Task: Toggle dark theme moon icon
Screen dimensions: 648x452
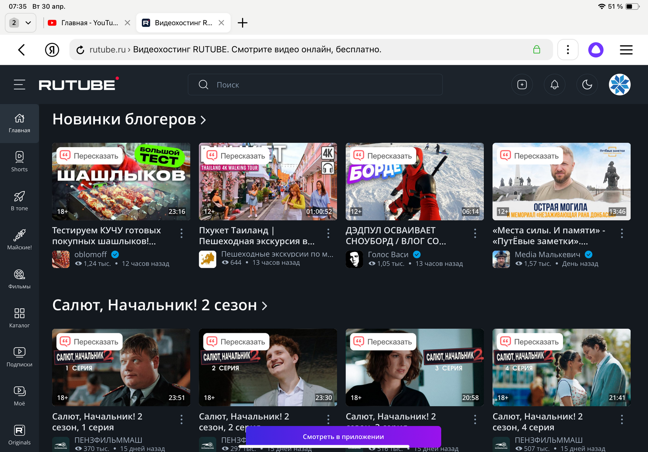Action: [x=587, y=85]
